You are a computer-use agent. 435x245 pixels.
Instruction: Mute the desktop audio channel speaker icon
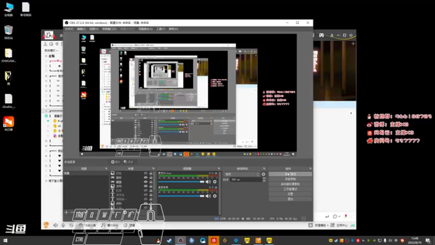(x=208, y=196)
